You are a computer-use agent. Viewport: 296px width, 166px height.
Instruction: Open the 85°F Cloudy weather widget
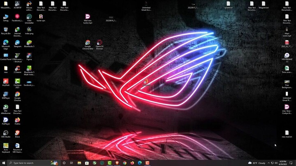(257, 163)
